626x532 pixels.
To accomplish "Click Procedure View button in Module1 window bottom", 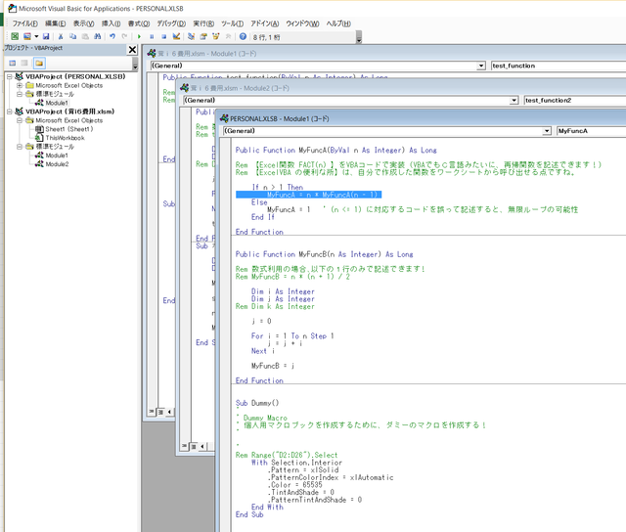I will click(153, 412).
